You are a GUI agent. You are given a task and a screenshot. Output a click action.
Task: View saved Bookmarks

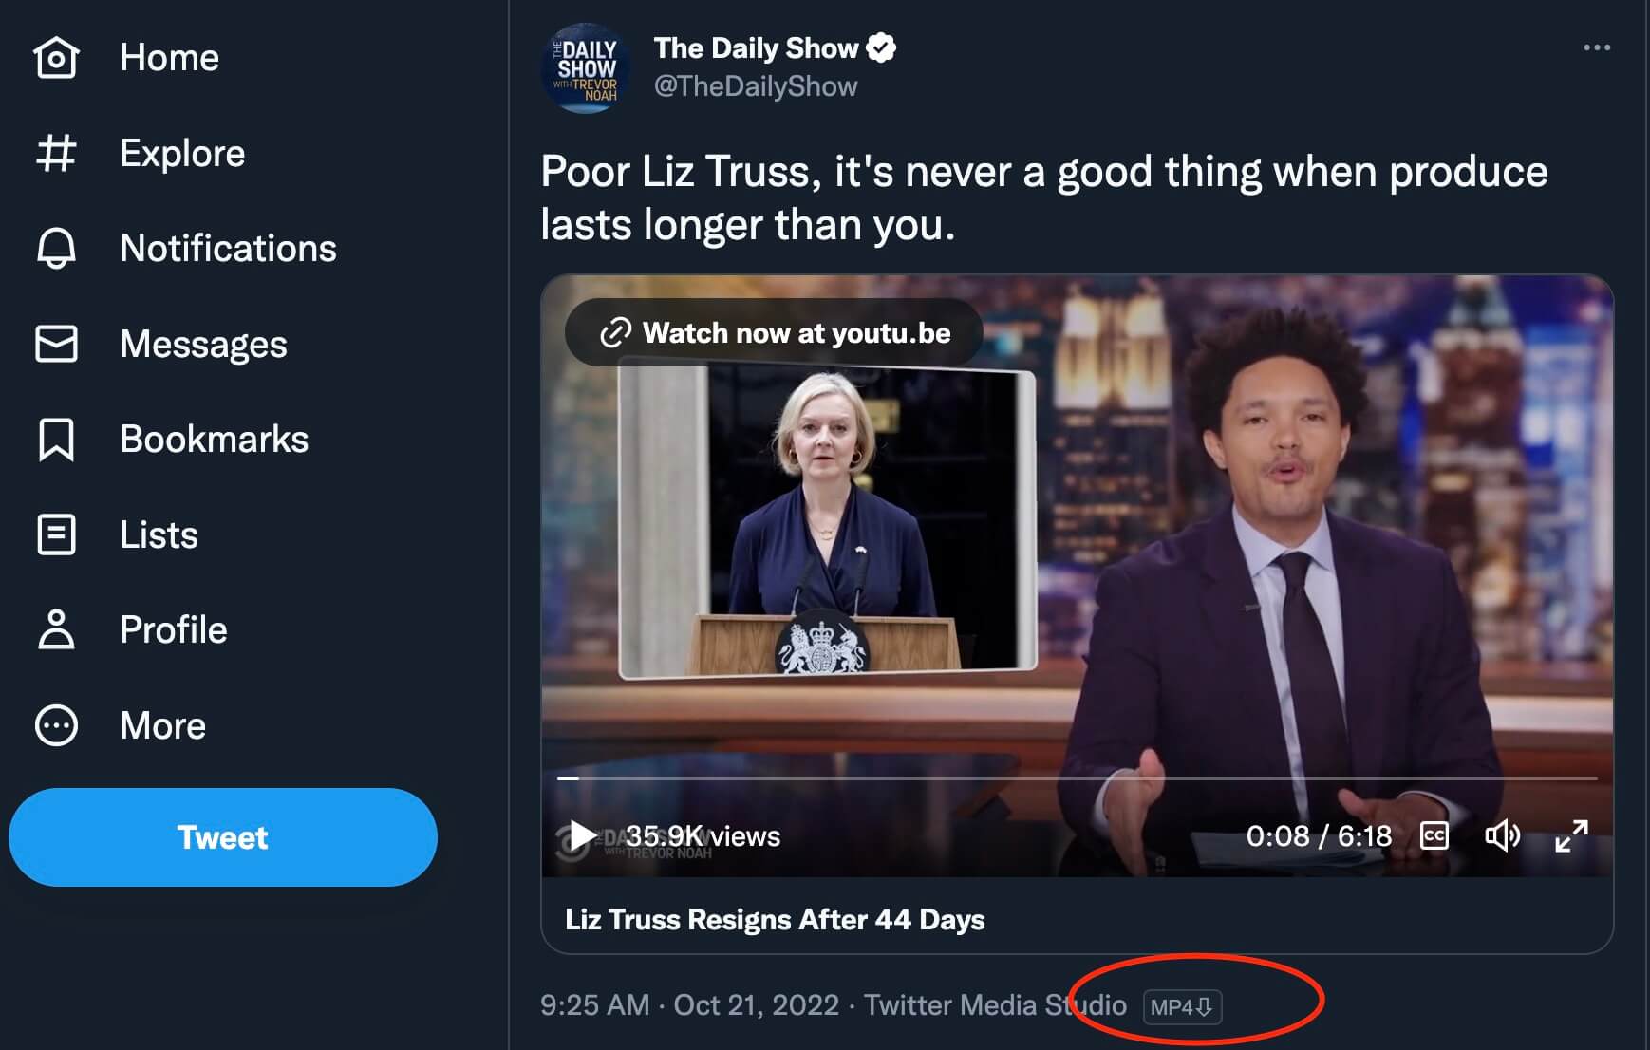click(57, 439)
